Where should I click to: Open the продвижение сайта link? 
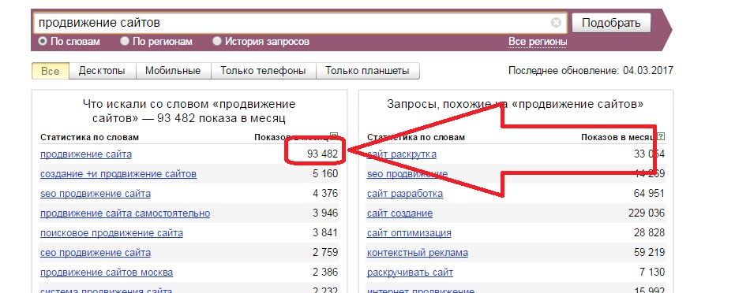pyautogui.click(x=86, y=154)
